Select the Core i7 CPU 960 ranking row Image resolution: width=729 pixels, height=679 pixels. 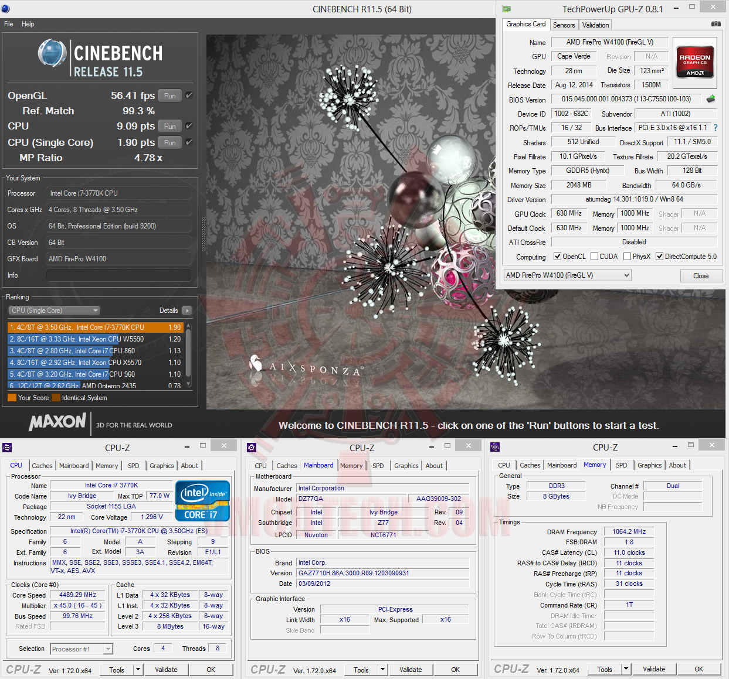coord(96,374)
